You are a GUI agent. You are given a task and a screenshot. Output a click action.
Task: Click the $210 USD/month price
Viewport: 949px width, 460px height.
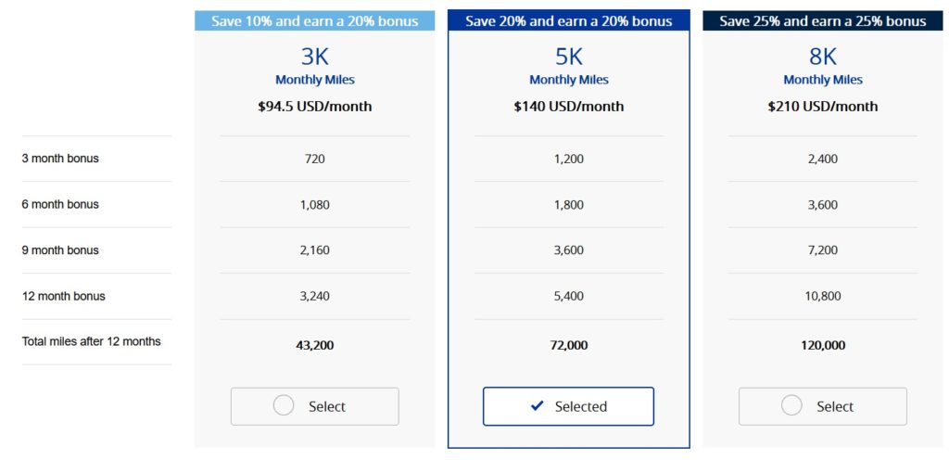823,107
